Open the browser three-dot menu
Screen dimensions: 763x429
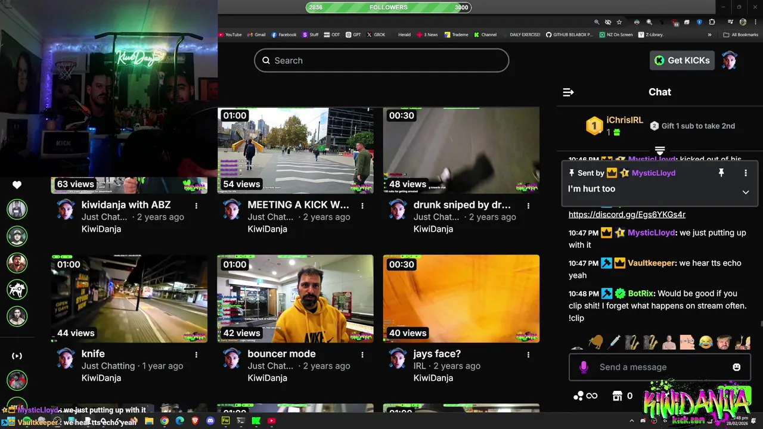(754, 22)
